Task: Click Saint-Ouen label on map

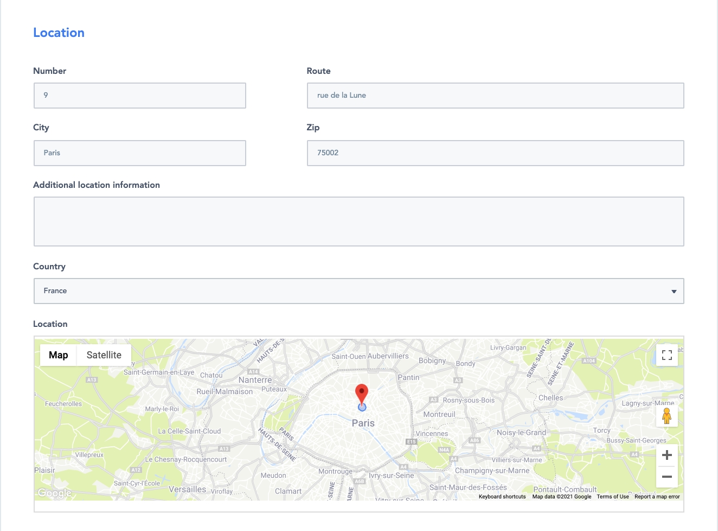Action: 349,357
